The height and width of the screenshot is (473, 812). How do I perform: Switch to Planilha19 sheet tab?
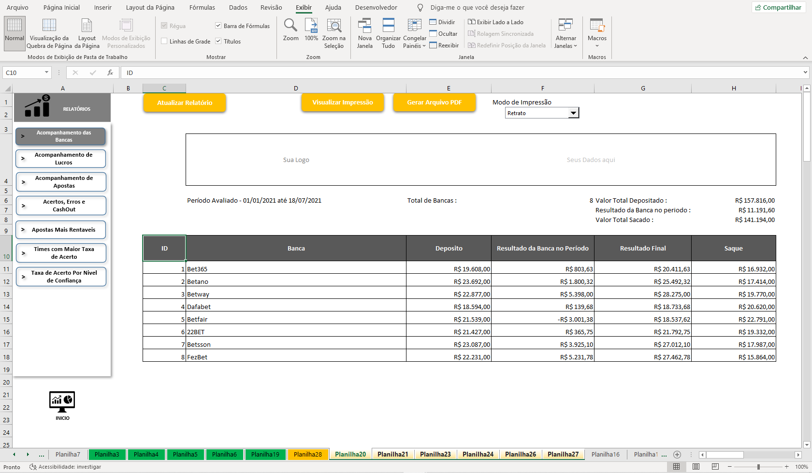[x=265, y=455]
